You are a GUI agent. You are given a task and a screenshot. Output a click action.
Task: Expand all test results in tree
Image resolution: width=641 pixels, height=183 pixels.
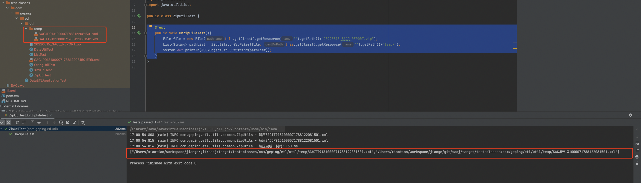[x=32, y=122]
